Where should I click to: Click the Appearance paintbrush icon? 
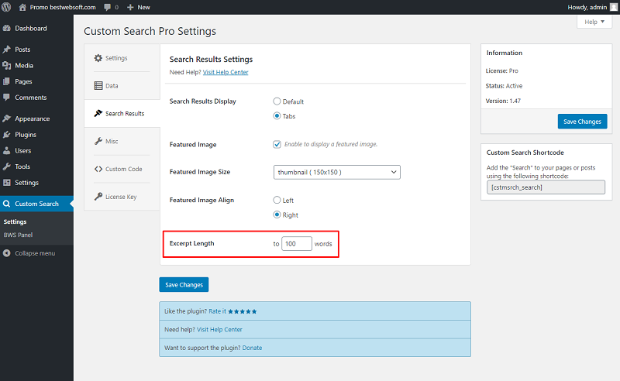pyautogui.click(x=6, y=118)
